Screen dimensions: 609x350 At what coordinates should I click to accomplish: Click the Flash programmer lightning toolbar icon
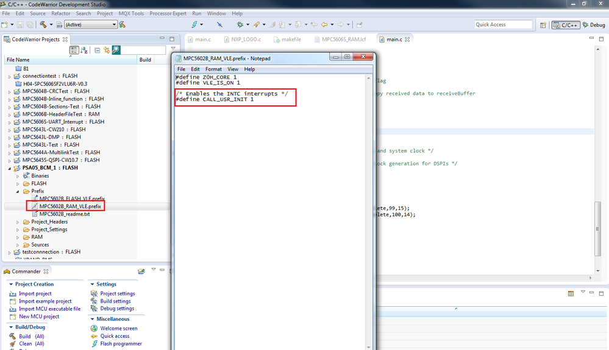[x=194, y=25]
